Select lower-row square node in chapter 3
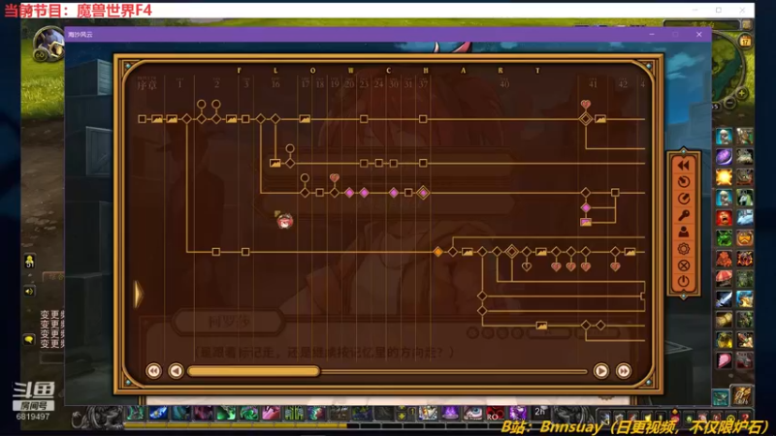 click(245, 252)
